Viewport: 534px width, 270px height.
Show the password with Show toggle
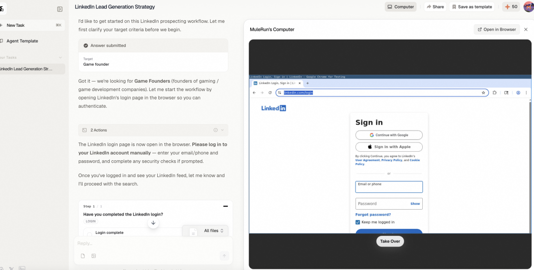click(415, 204)
